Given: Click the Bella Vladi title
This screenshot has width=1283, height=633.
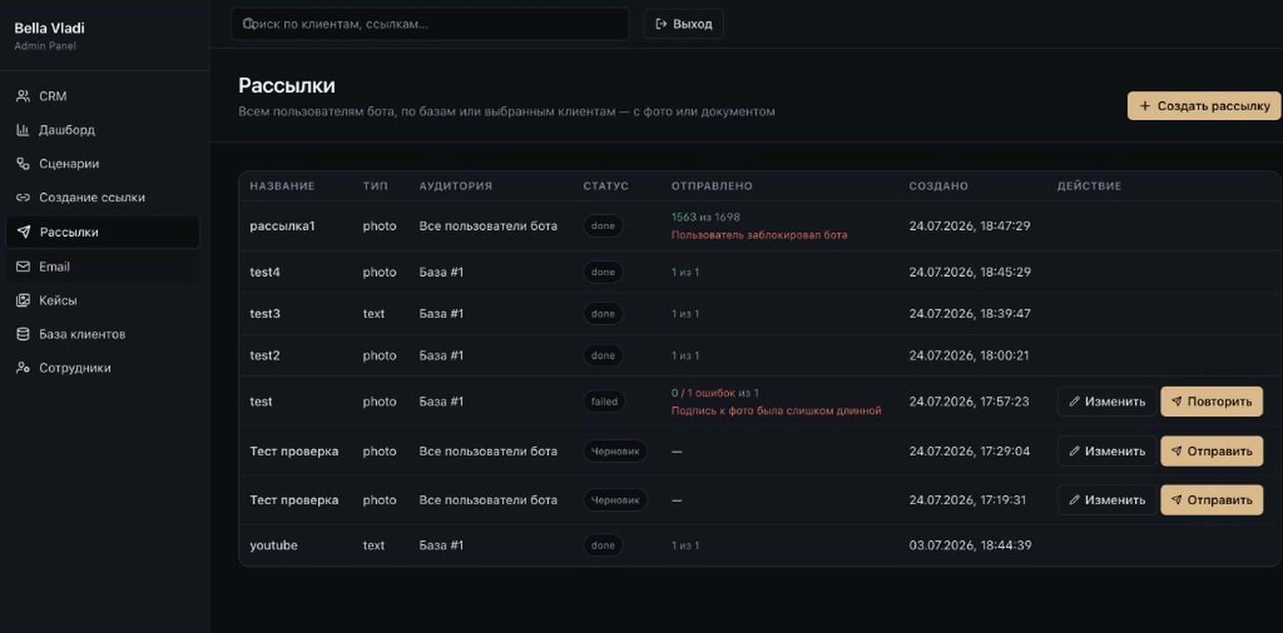Looking at the screenshot, I should coord(49,28).
